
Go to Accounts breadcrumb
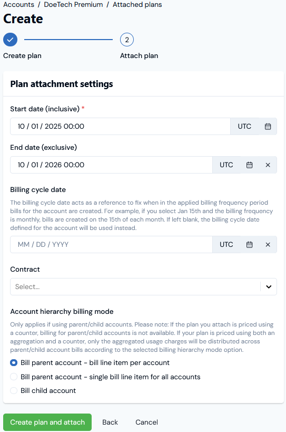pyautogui.click(x=19, y=4)
